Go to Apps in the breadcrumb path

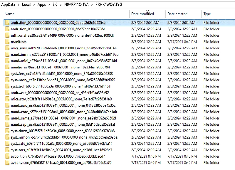tap(41, 4)
